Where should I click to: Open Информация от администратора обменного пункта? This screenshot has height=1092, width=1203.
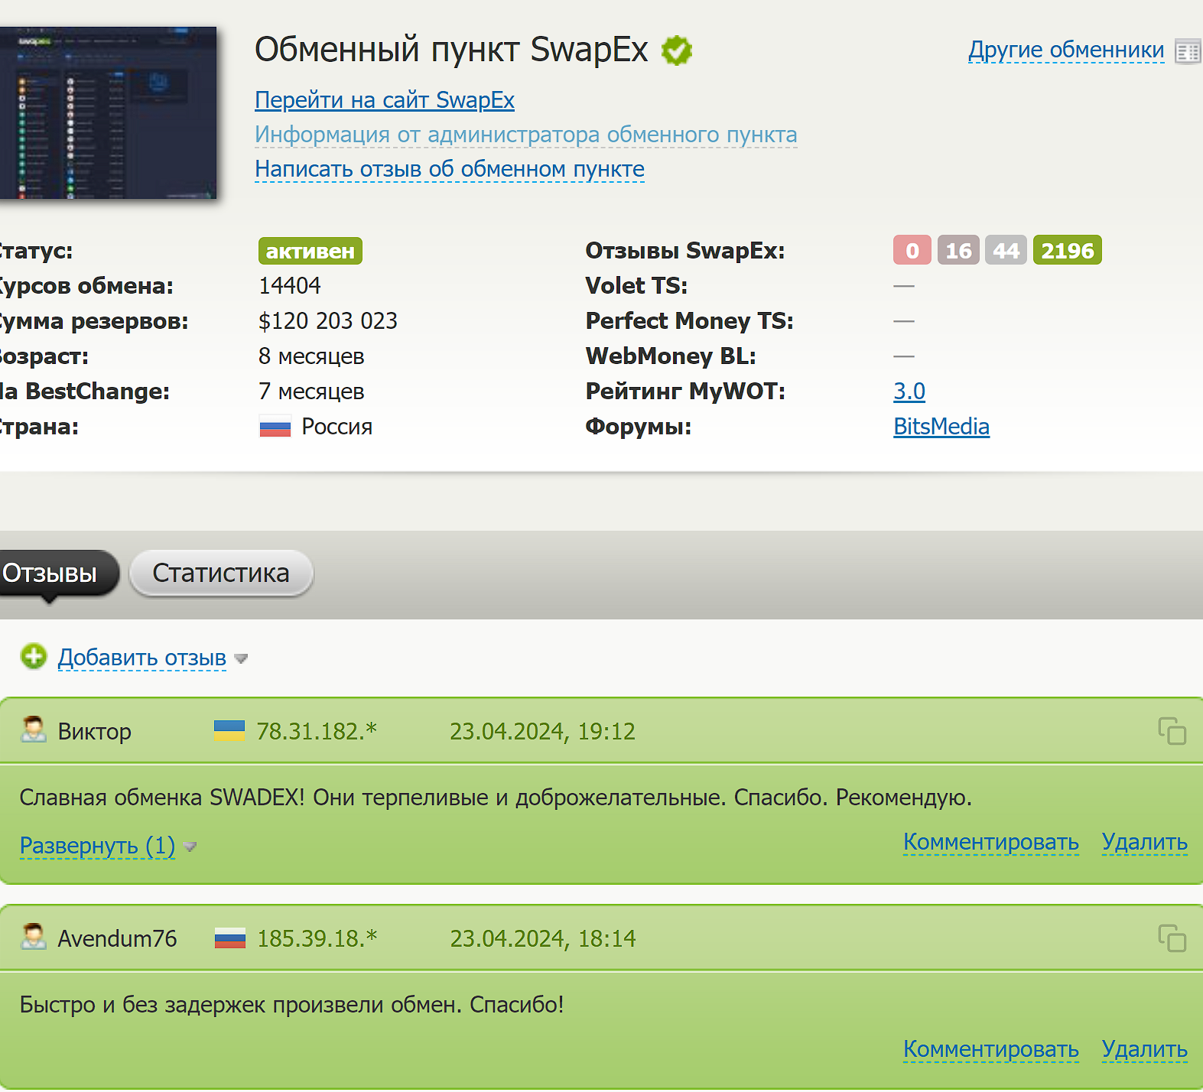coord(526,135)
